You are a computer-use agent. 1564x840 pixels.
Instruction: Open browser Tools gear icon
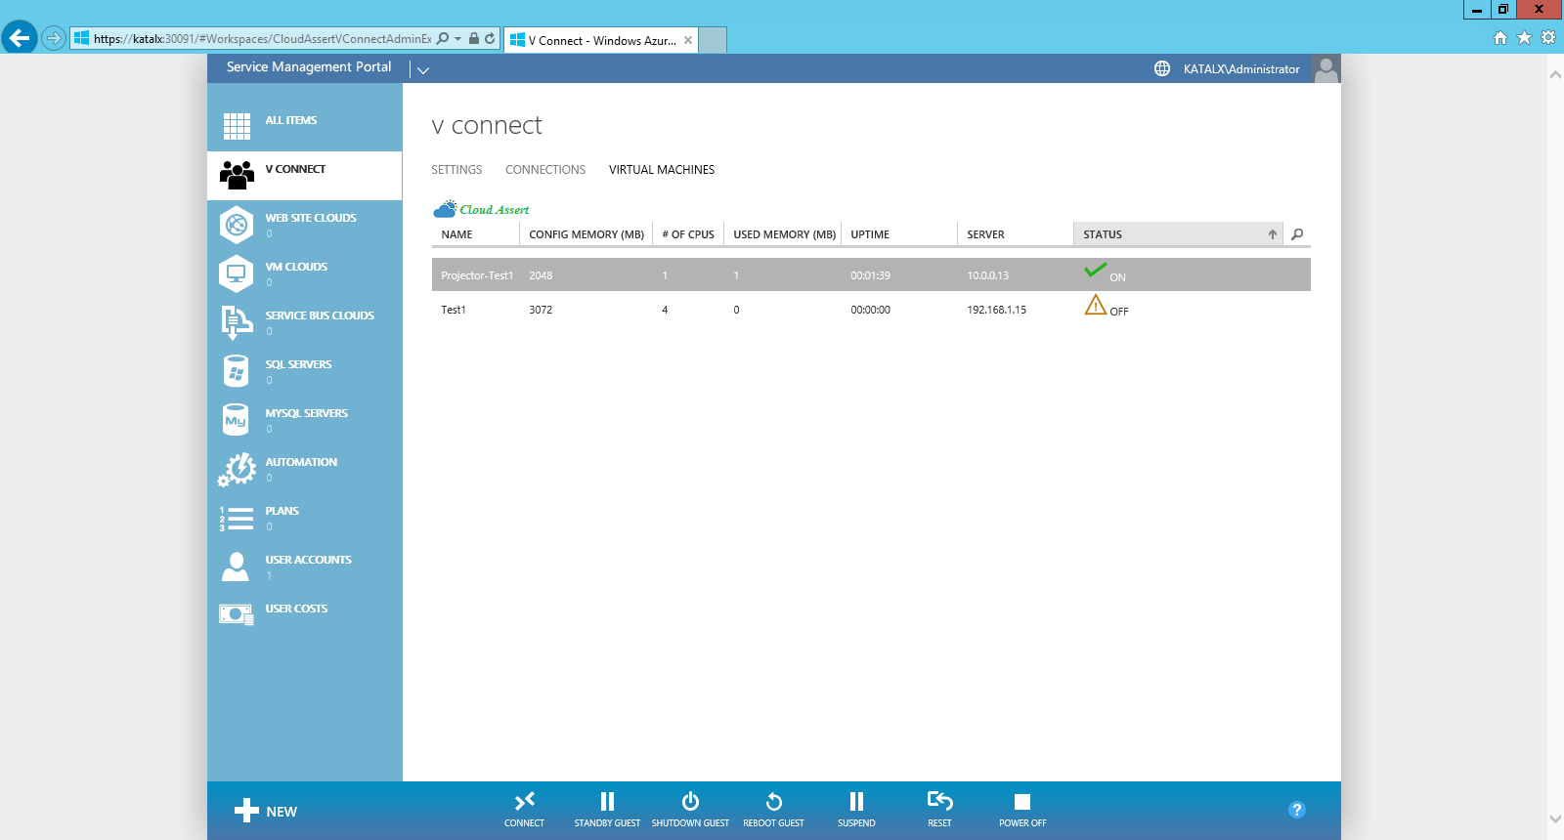click(x=1548, y=38)
